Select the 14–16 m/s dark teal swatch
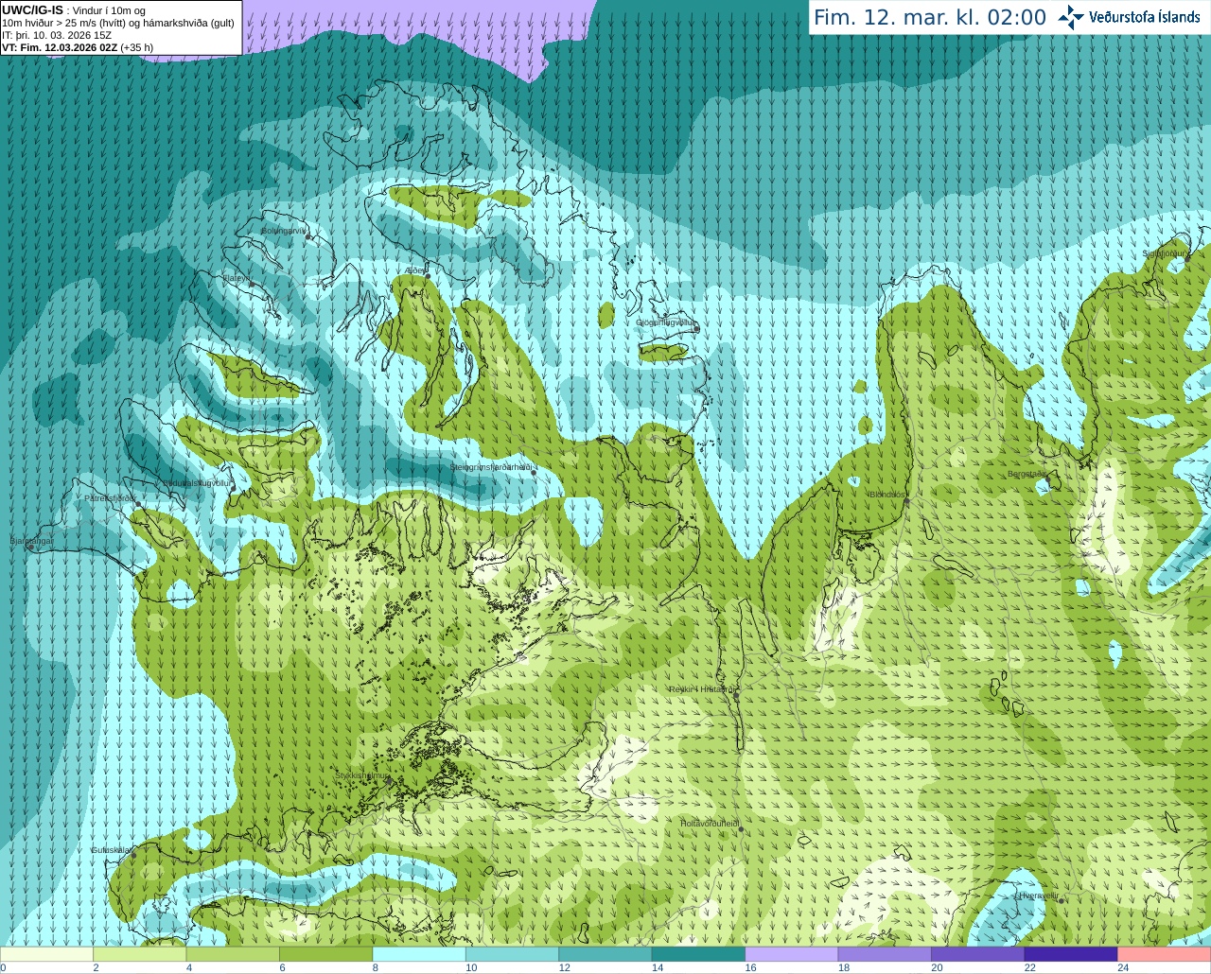 click(699, 954)
